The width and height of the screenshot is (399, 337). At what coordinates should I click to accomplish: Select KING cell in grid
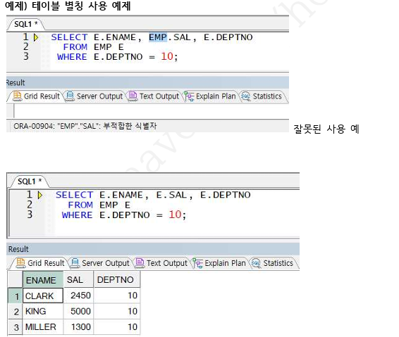tap(43, 312)
